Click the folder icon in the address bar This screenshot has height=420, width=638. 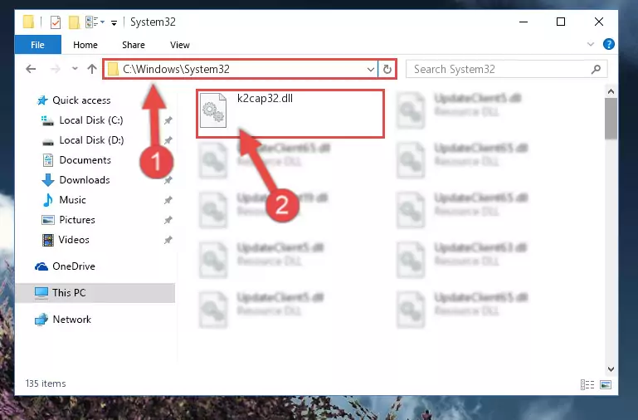(113, 69)
